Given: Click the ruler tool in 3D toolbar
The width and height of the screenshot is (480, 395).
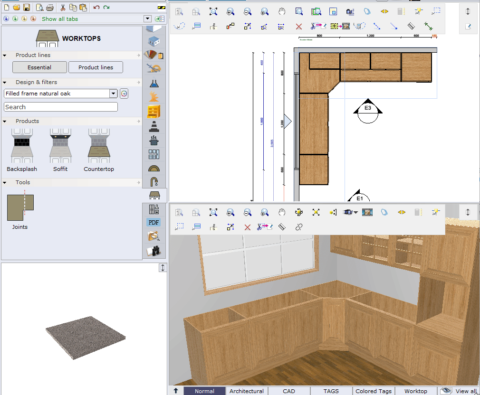Looking at the screenshot, I should tap(282, 227).
